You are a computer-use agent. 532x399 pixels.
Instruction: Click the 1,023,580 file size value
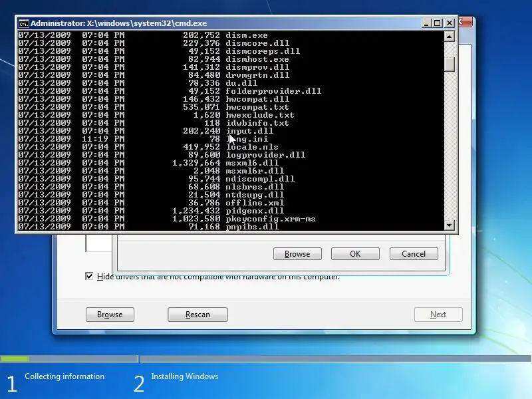[x=196, y=219]
